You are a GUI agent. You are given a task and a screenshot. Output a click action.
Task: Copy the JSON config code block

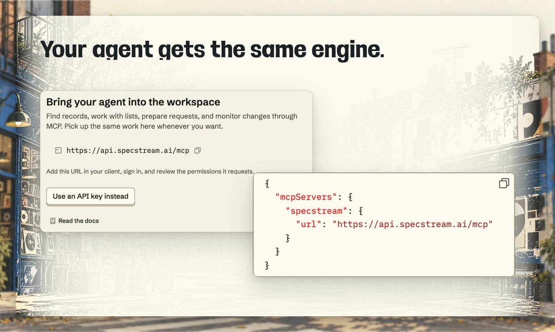pyautogui.click(x=504, y=183)
